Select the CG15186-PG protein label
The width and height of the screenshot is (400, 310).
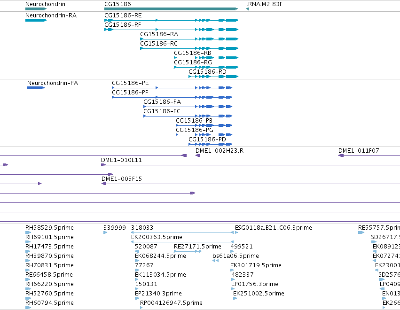[195, 130]
